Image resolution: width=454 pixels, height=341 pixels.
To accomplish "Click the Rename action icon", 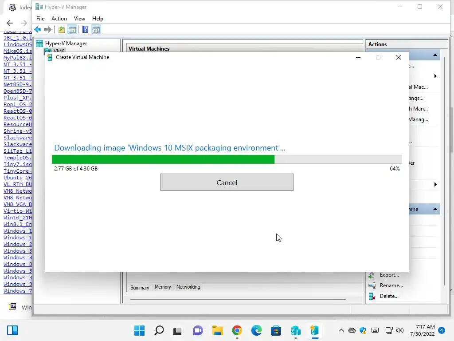I will point(372,285).
